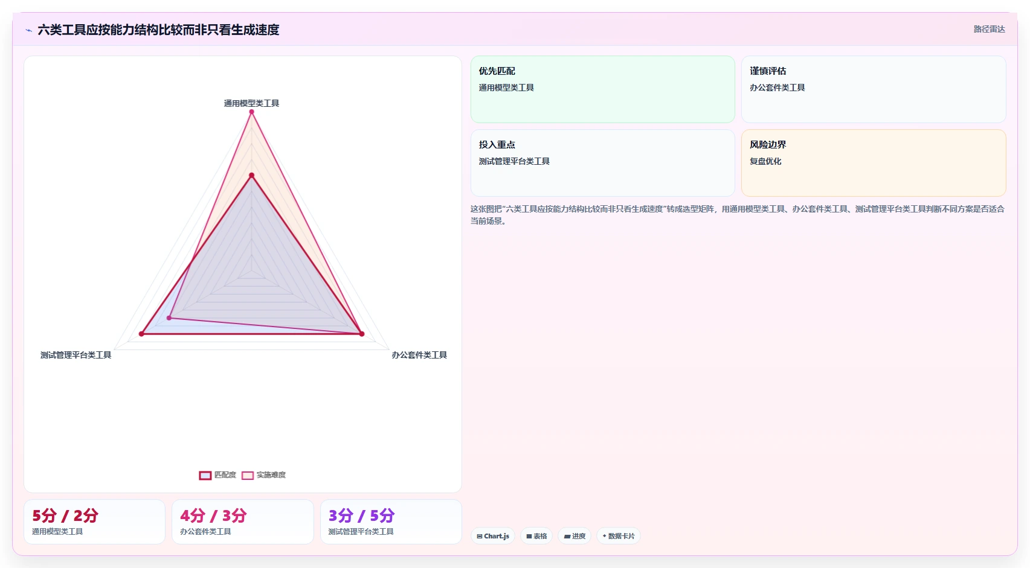Click the dark red radar point below the top vertex
The width and height of the screenshot is (1030, 568).
[x=252, y=176]
